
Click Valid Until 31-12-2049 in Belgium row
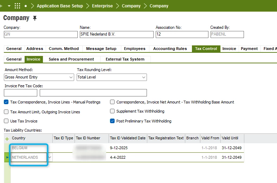coord(232,148)
